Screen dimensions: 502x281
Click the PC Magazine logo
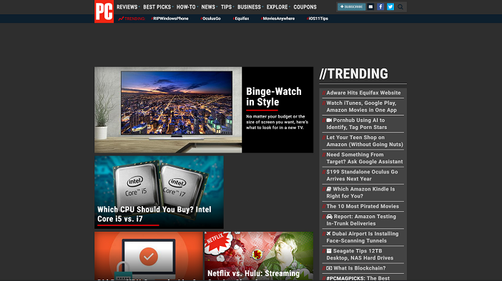[x=104, y=11]
